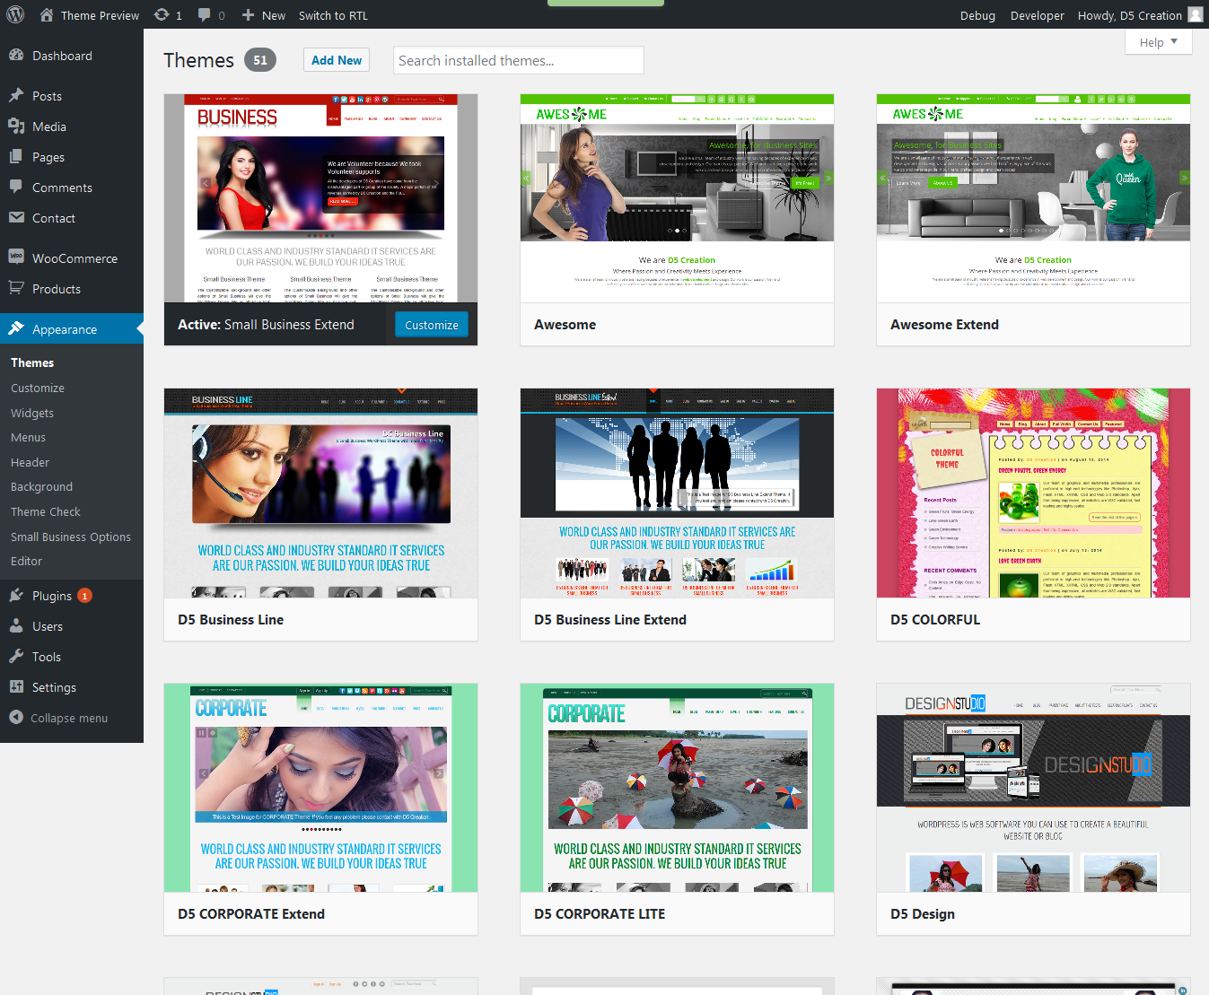This screenshot has height=995, width=1209.
Task: Select the Awesome Extend theme screenshot
Action: (x=1033, y=198)
